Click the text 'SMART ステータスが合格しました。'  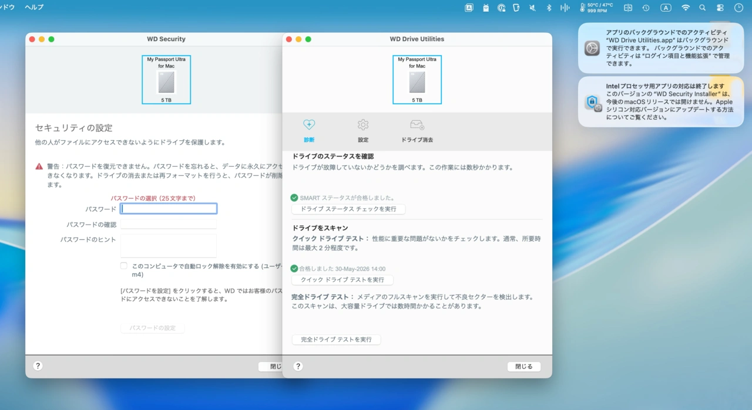click(347, 198)
